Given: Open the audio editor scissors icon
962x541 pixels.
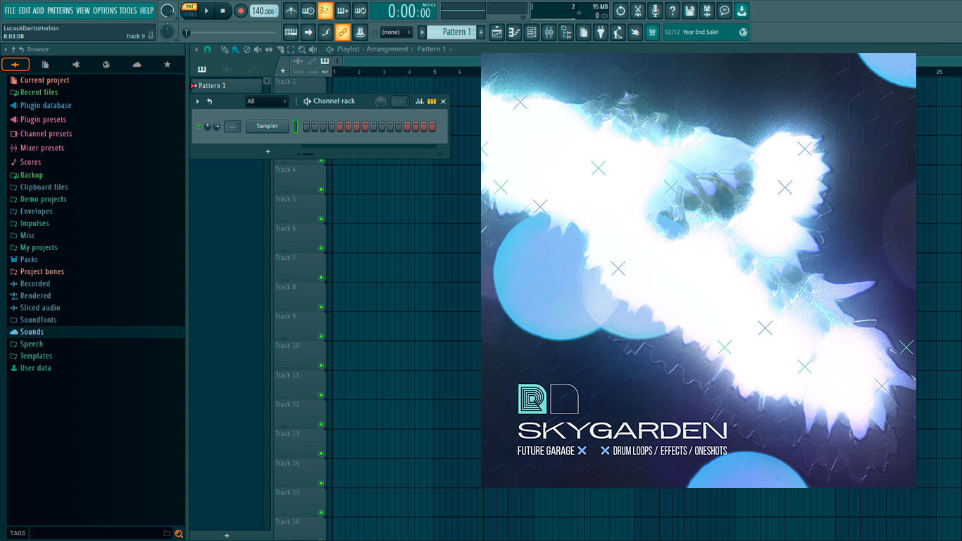Looking at the screenshot, I should [x=638, y=11].
